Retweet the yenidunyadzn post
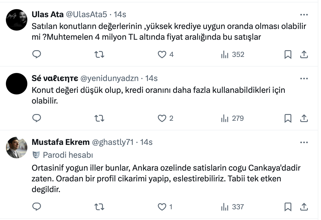 100,118
